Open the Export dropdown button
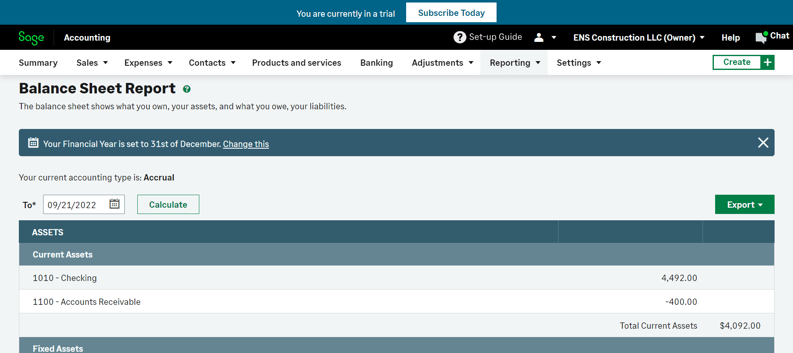 click(x=744, y=204)
